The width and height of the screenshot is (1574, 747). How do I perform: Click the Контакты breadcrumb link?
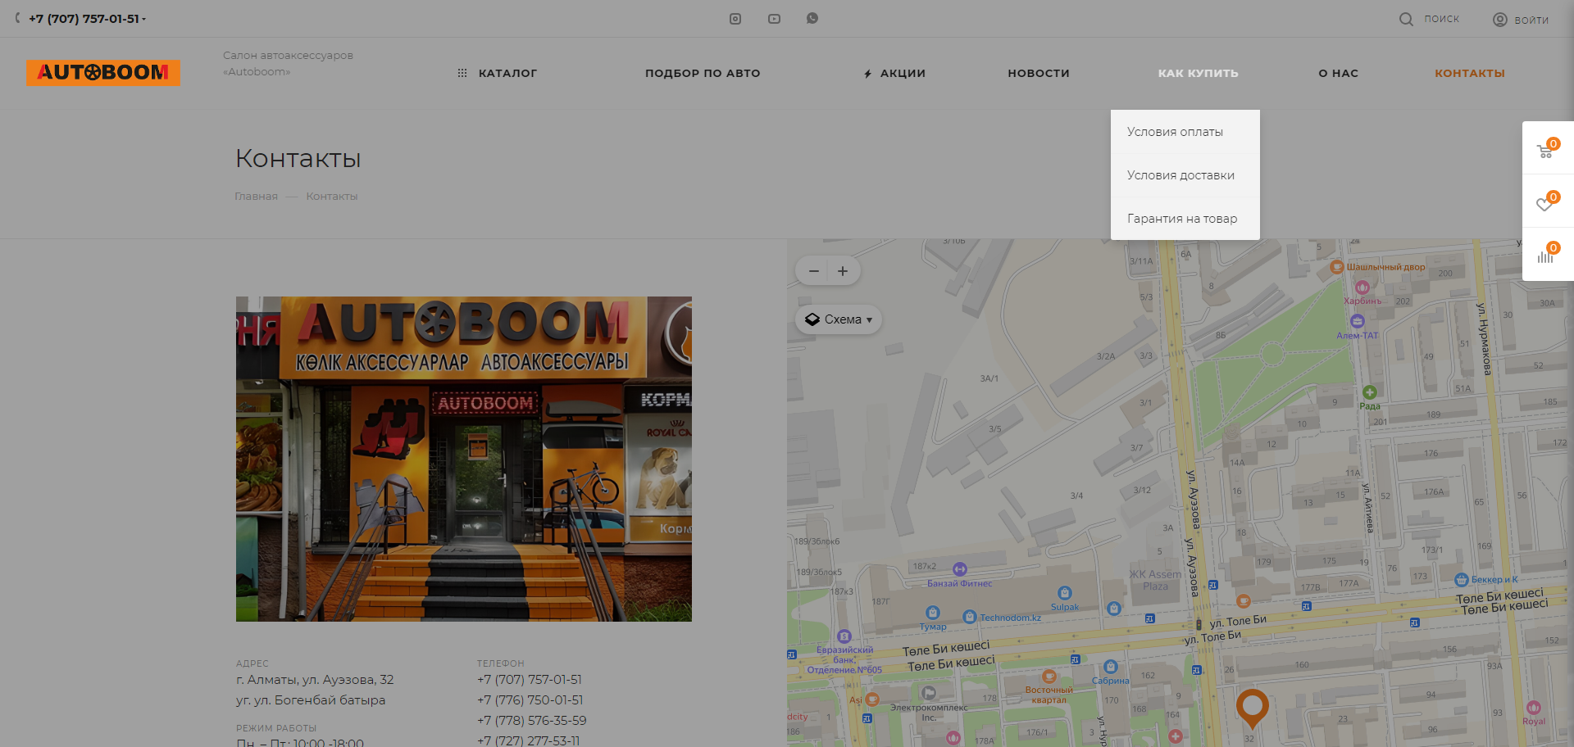click(332, 197)
